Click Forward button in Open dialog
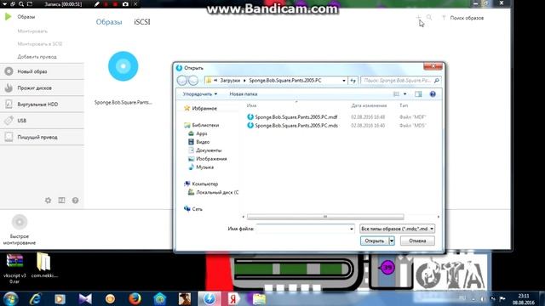 193,81
